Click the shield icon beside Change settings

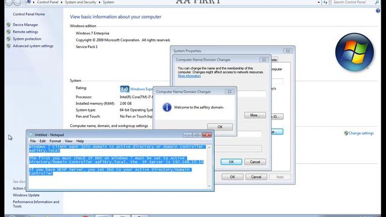coord(346,133)
